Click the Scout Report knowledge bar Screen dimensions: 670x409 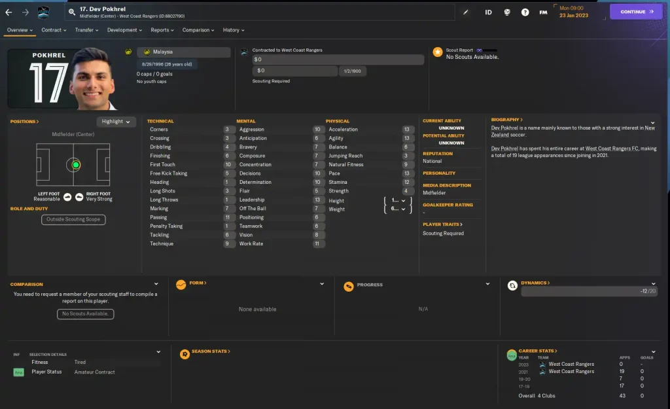tap(491, 50)
